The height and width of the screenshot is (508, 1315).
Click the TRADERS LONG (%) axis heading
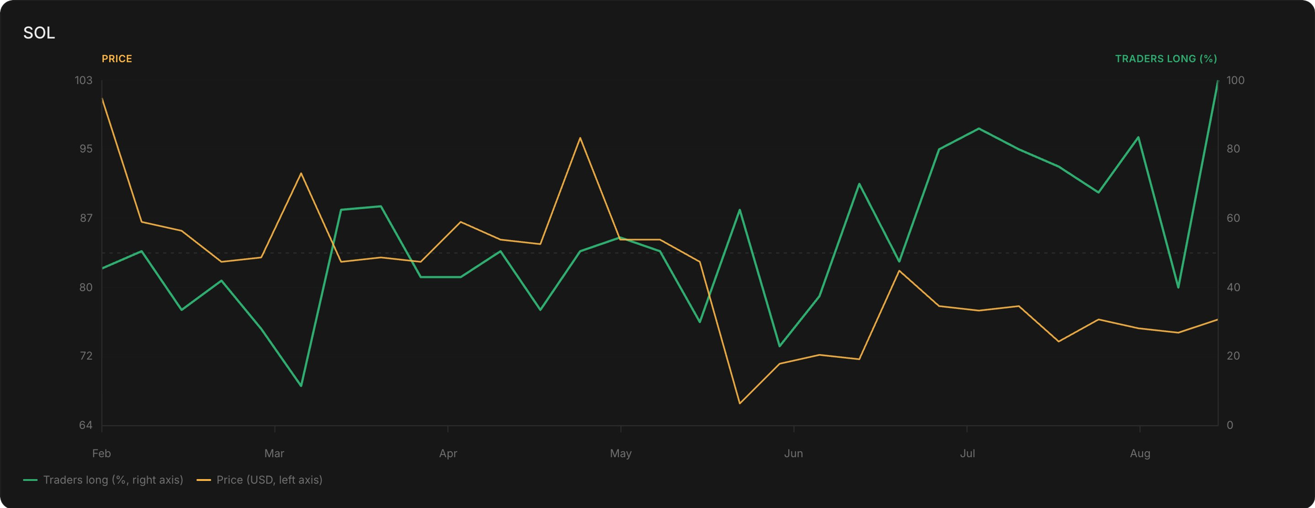(1166, 58)
